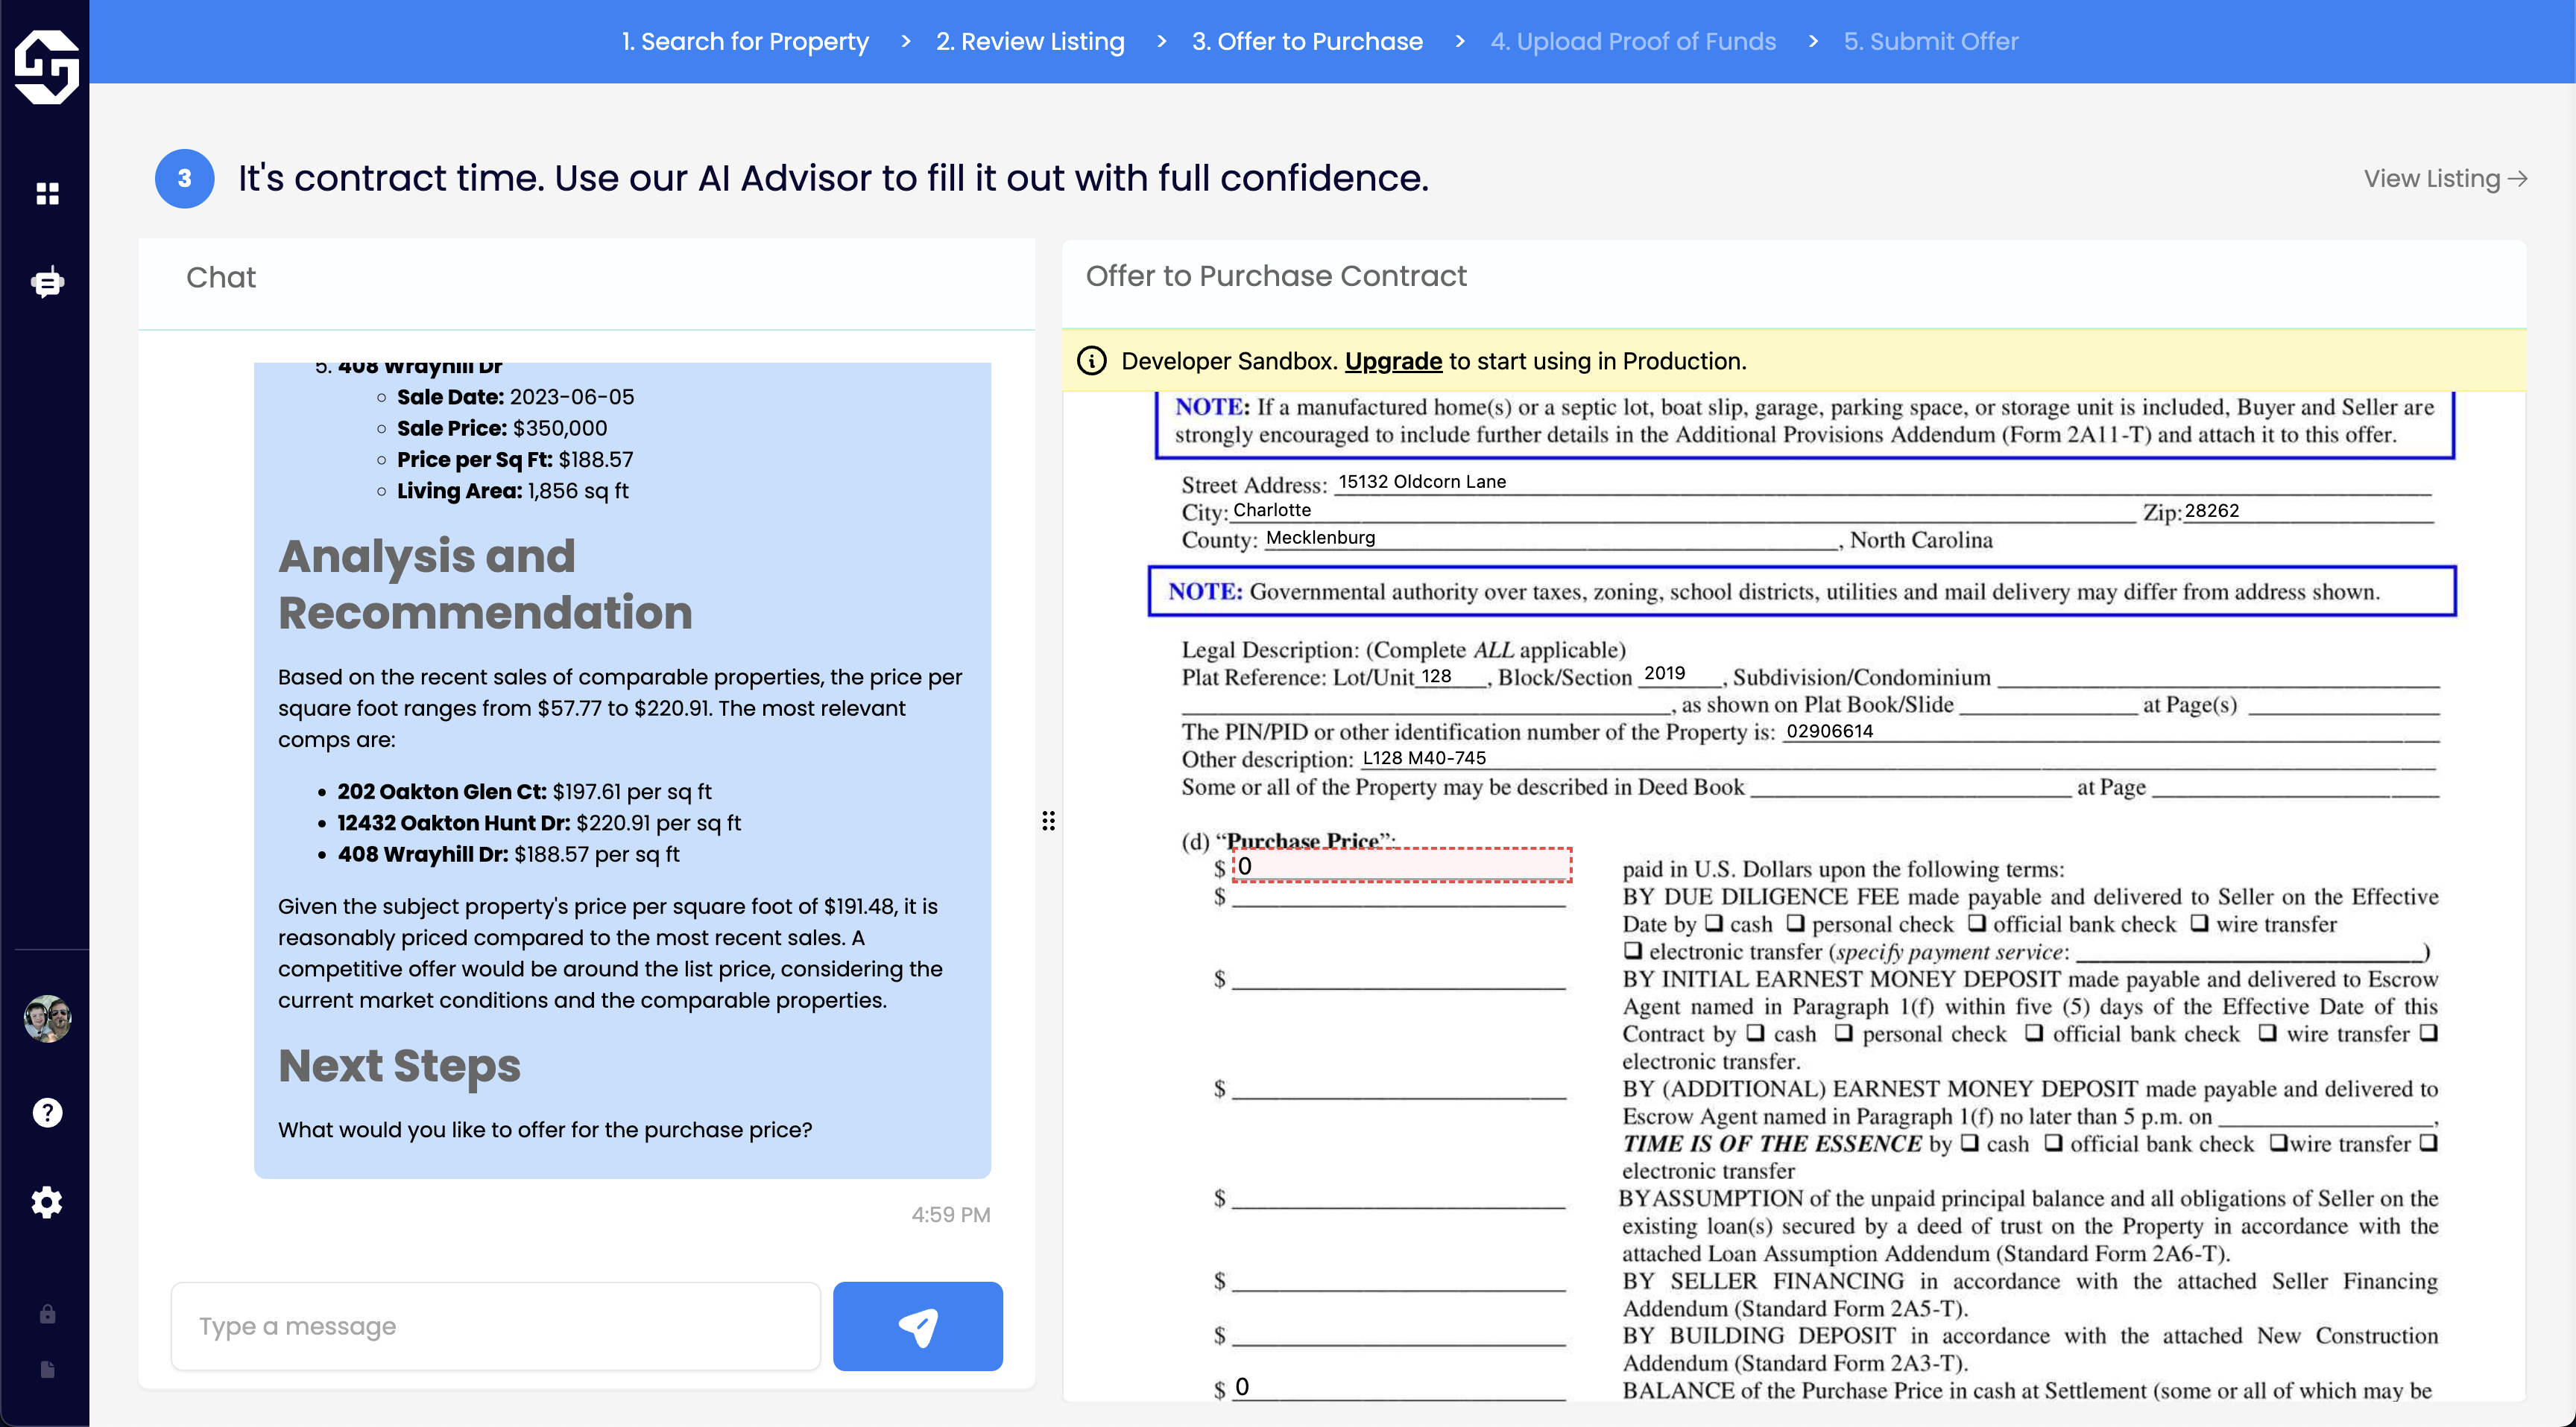
Task: Send message with paper plane button
Action: [x=917, y=1326]
